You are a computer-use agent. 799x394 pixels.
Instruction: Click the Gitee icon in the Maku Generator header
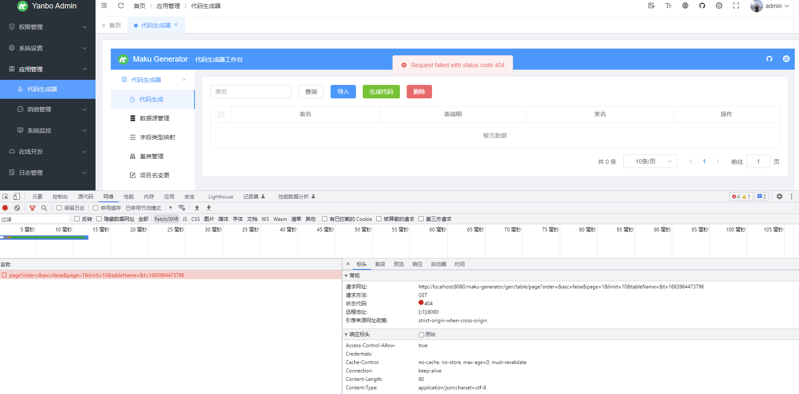(x=786, y=59)
